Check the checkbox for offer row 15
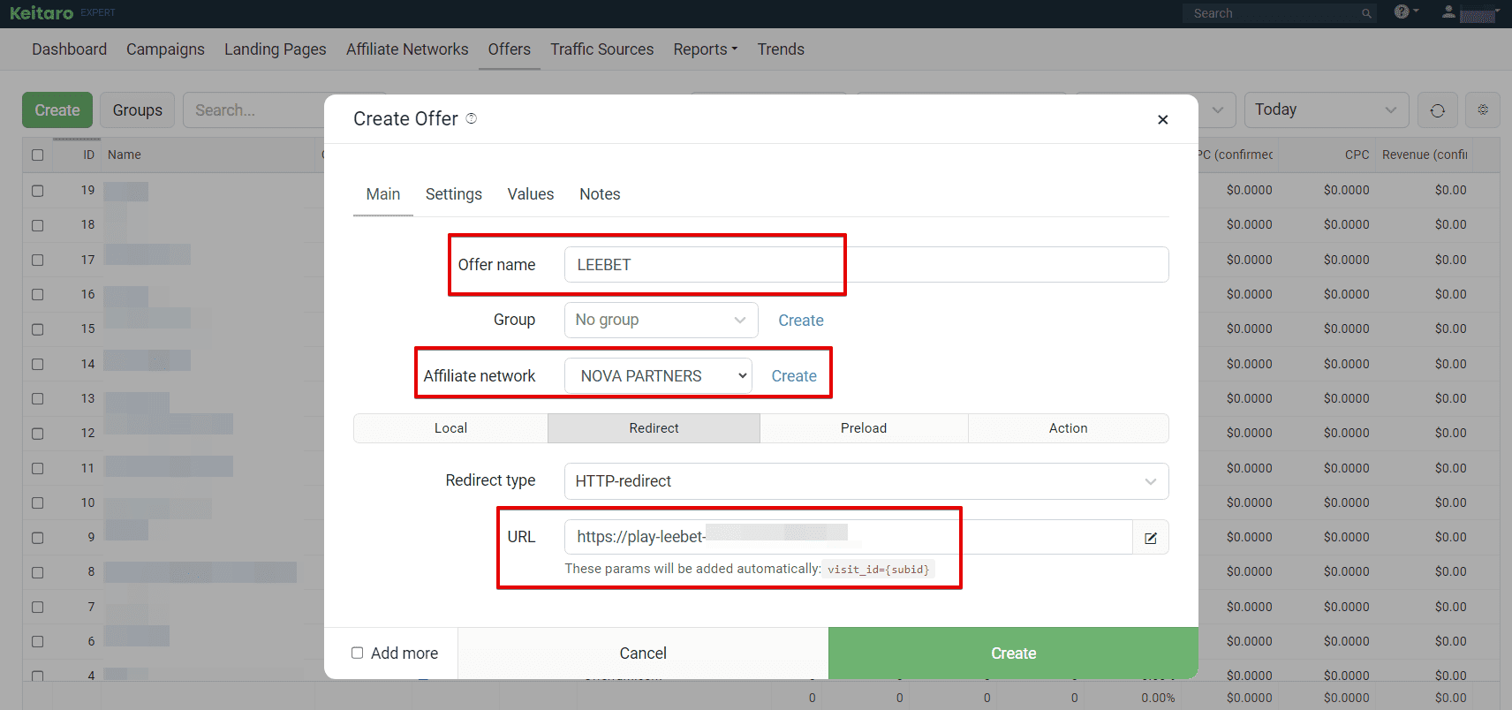 (x=37, y=329)
